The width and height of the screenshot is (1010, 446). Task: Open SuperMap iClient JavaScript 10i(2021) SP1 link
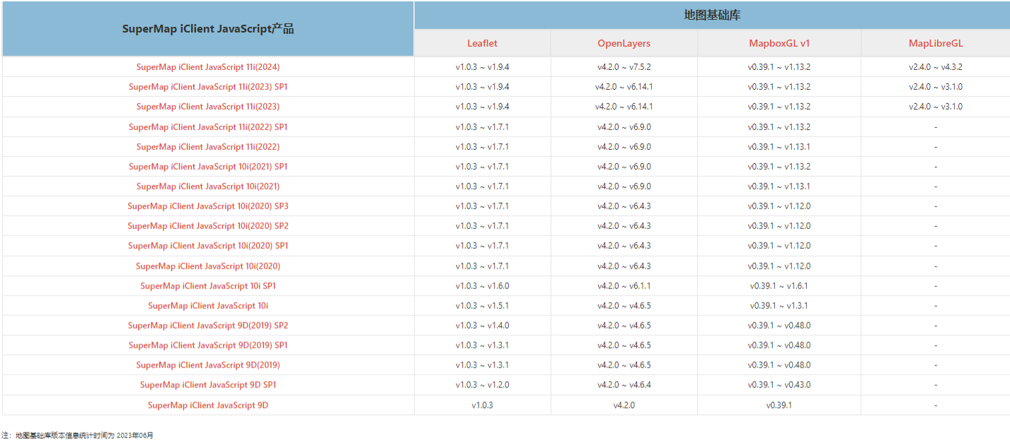pos(208,167)
